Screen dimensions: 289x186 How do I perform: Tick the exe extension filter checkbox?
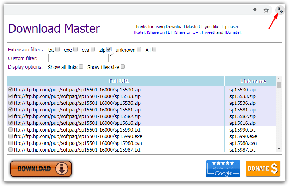pyautogui.click(x=75, y=50)
